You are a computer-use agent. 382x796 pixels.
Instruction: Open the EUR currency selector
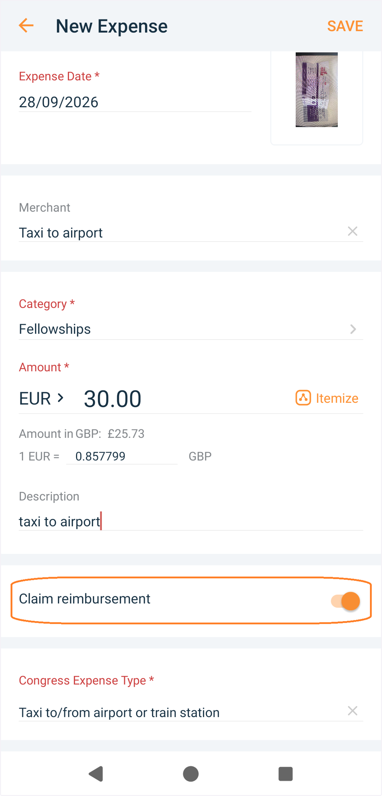pyautogui.click(x=41, y=398)
